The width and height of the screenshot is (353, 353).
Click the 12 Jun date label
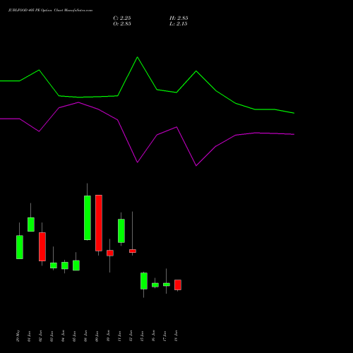click(x=131, y=336)
